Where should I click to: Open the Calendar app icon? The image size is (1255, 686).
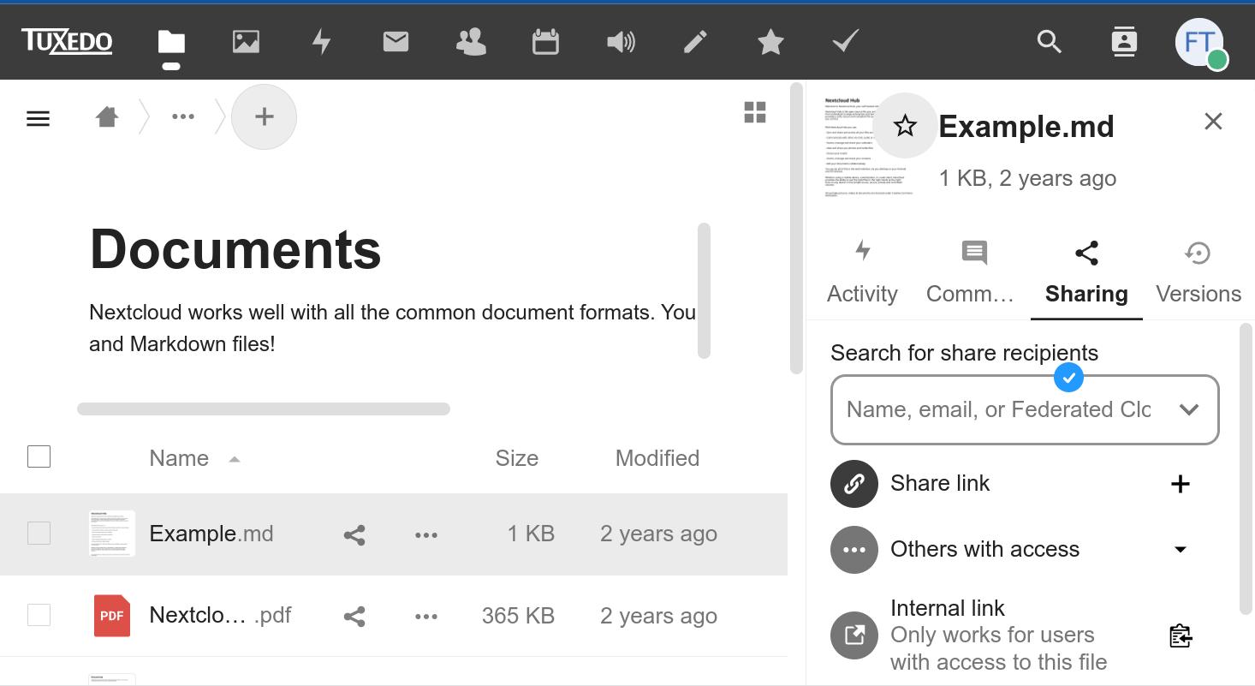(545, 41)
